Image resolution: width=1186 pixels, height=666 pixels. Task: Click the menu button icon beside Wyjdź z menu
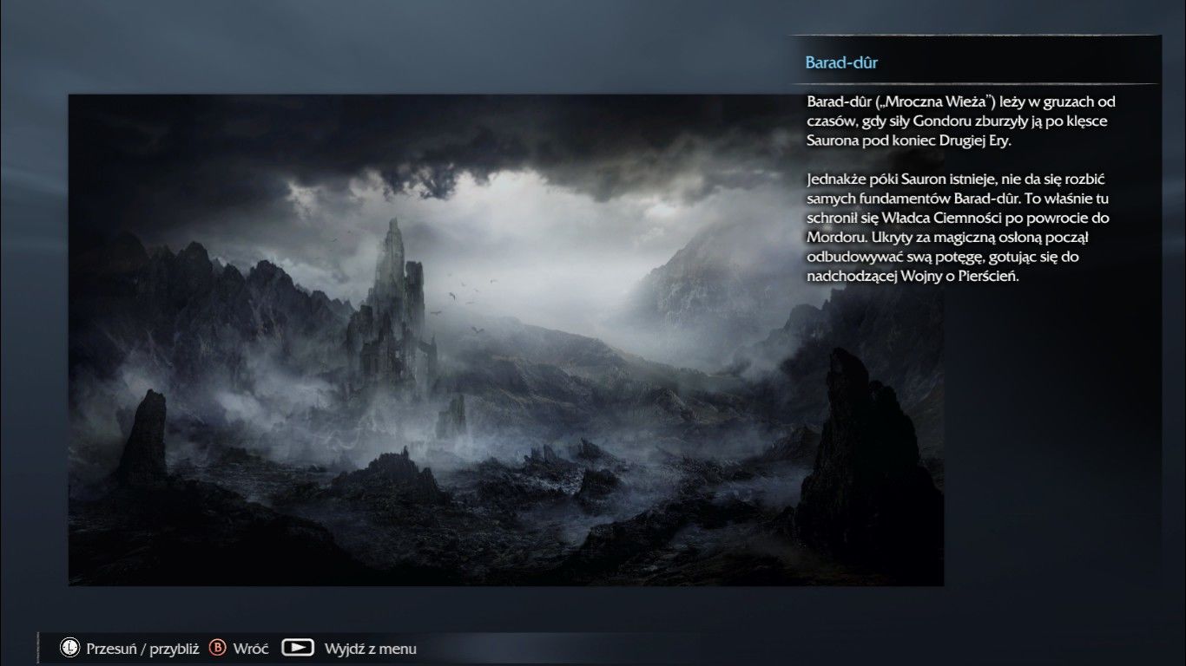pyautogui.click(x=298, y=648)
